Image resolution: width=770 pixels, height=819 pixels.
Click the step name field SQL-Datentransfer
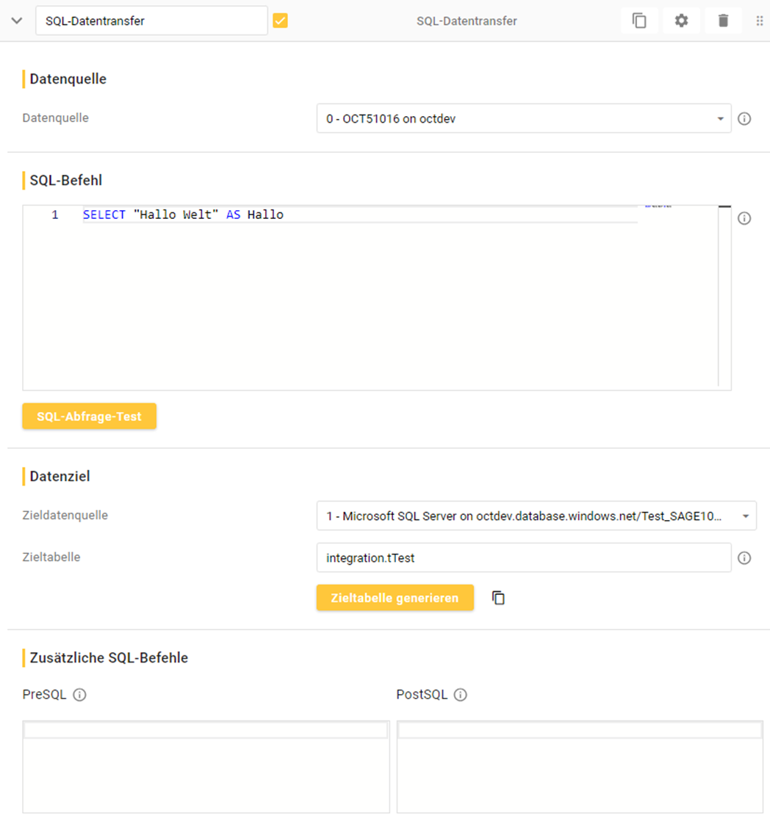tap(151, 21)
